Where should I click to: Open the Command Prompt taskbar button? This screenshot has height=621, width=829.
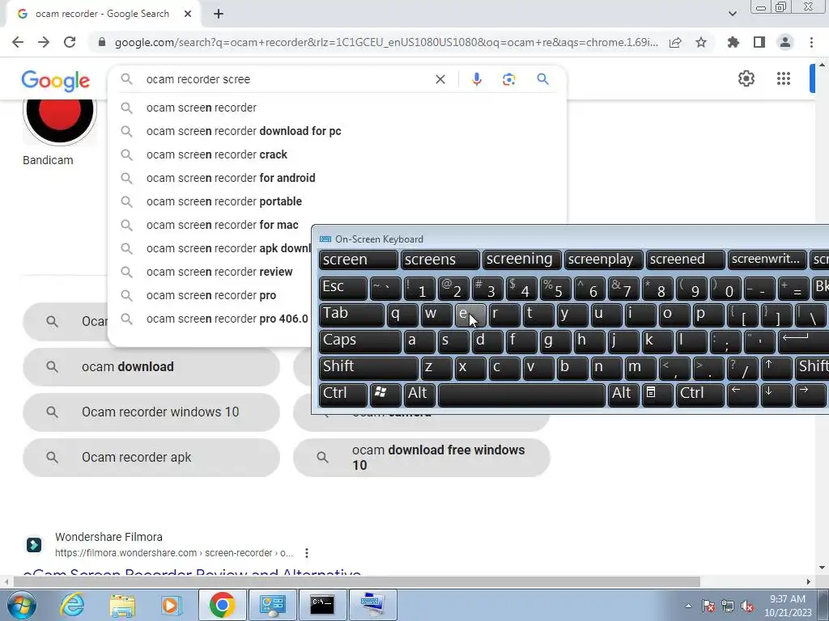click(x=322, y=605)
